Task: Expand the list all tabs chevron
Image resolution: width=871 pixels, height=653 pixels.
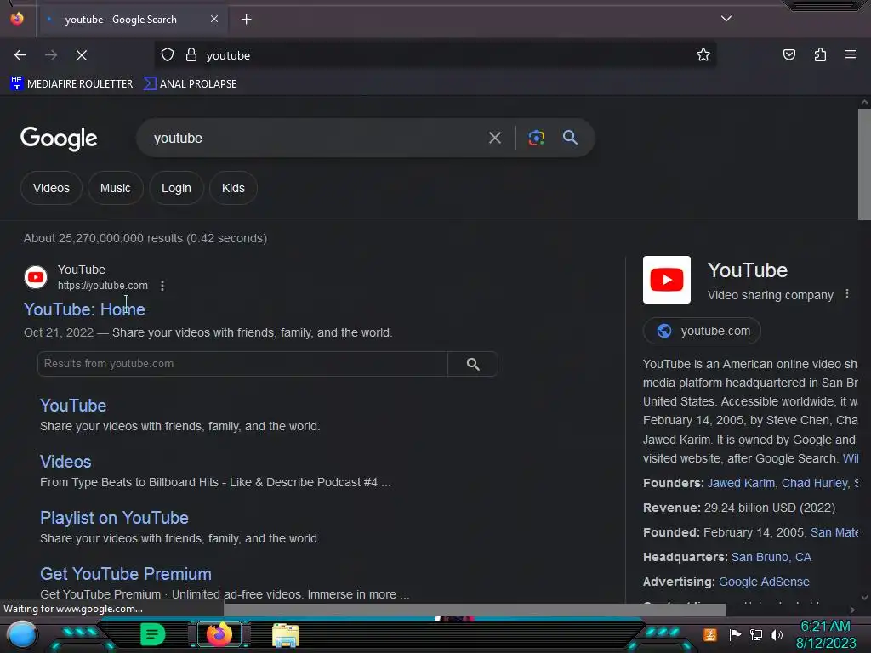Action: point(726,19)
